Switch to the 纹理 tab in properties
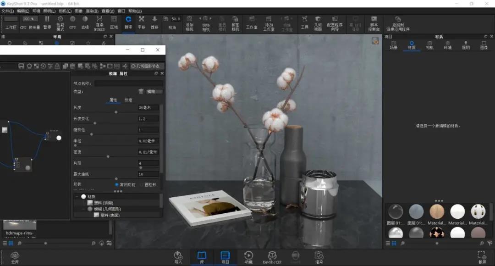The width and height of the screenshot is (495, 266). [x=128, y=100]
